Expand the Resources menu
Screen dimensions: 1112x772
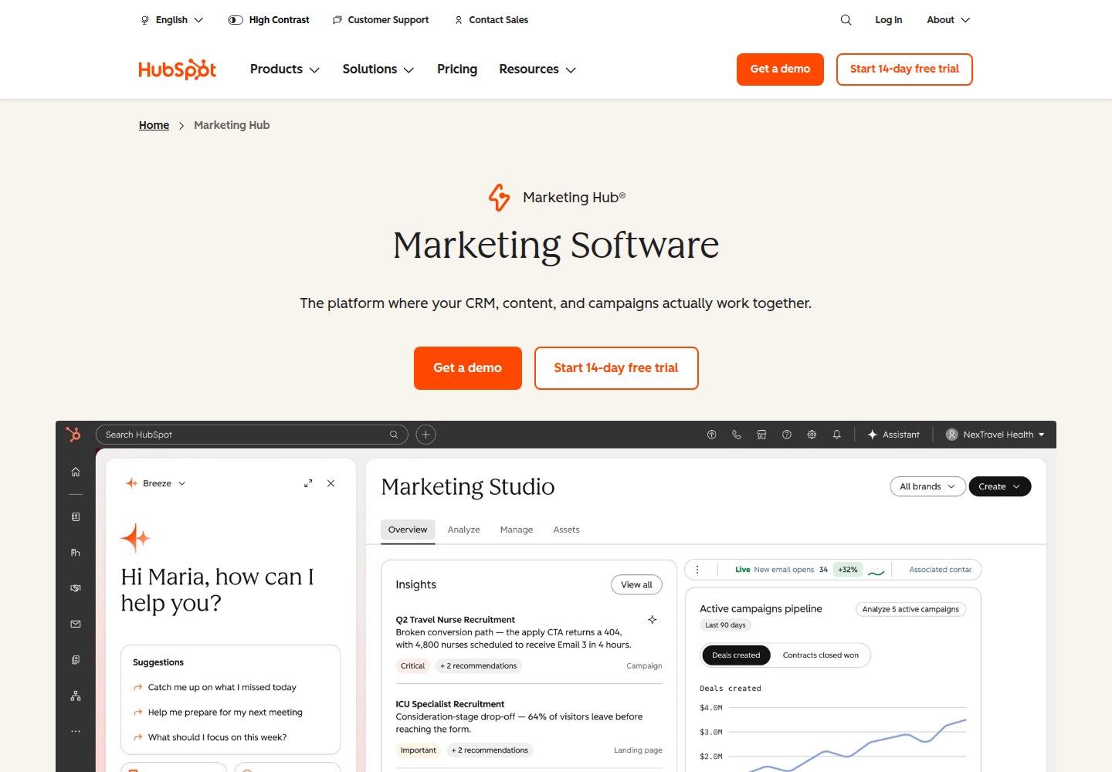pyautogui.click(x=537, y=69)
